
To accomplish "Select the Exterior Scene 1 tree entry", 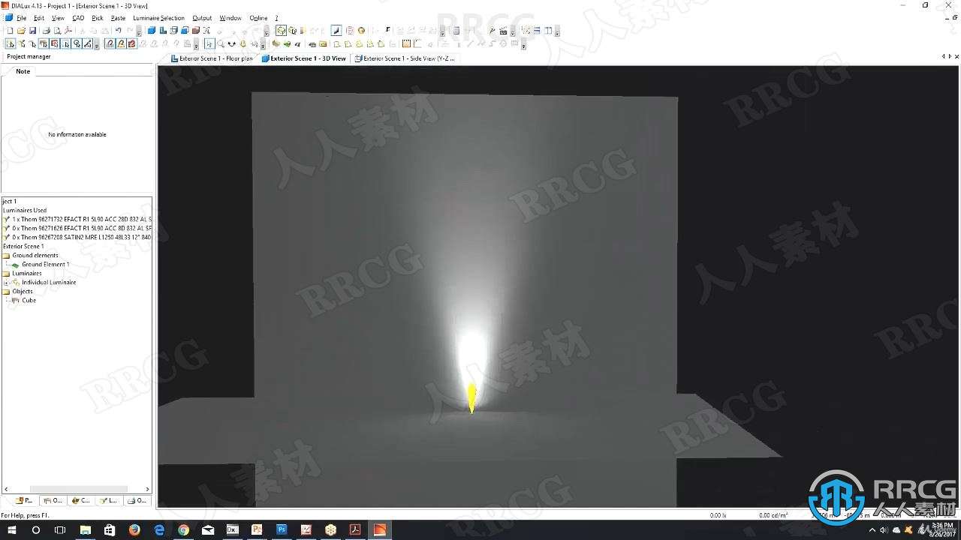I will click(x=23, y=246).
